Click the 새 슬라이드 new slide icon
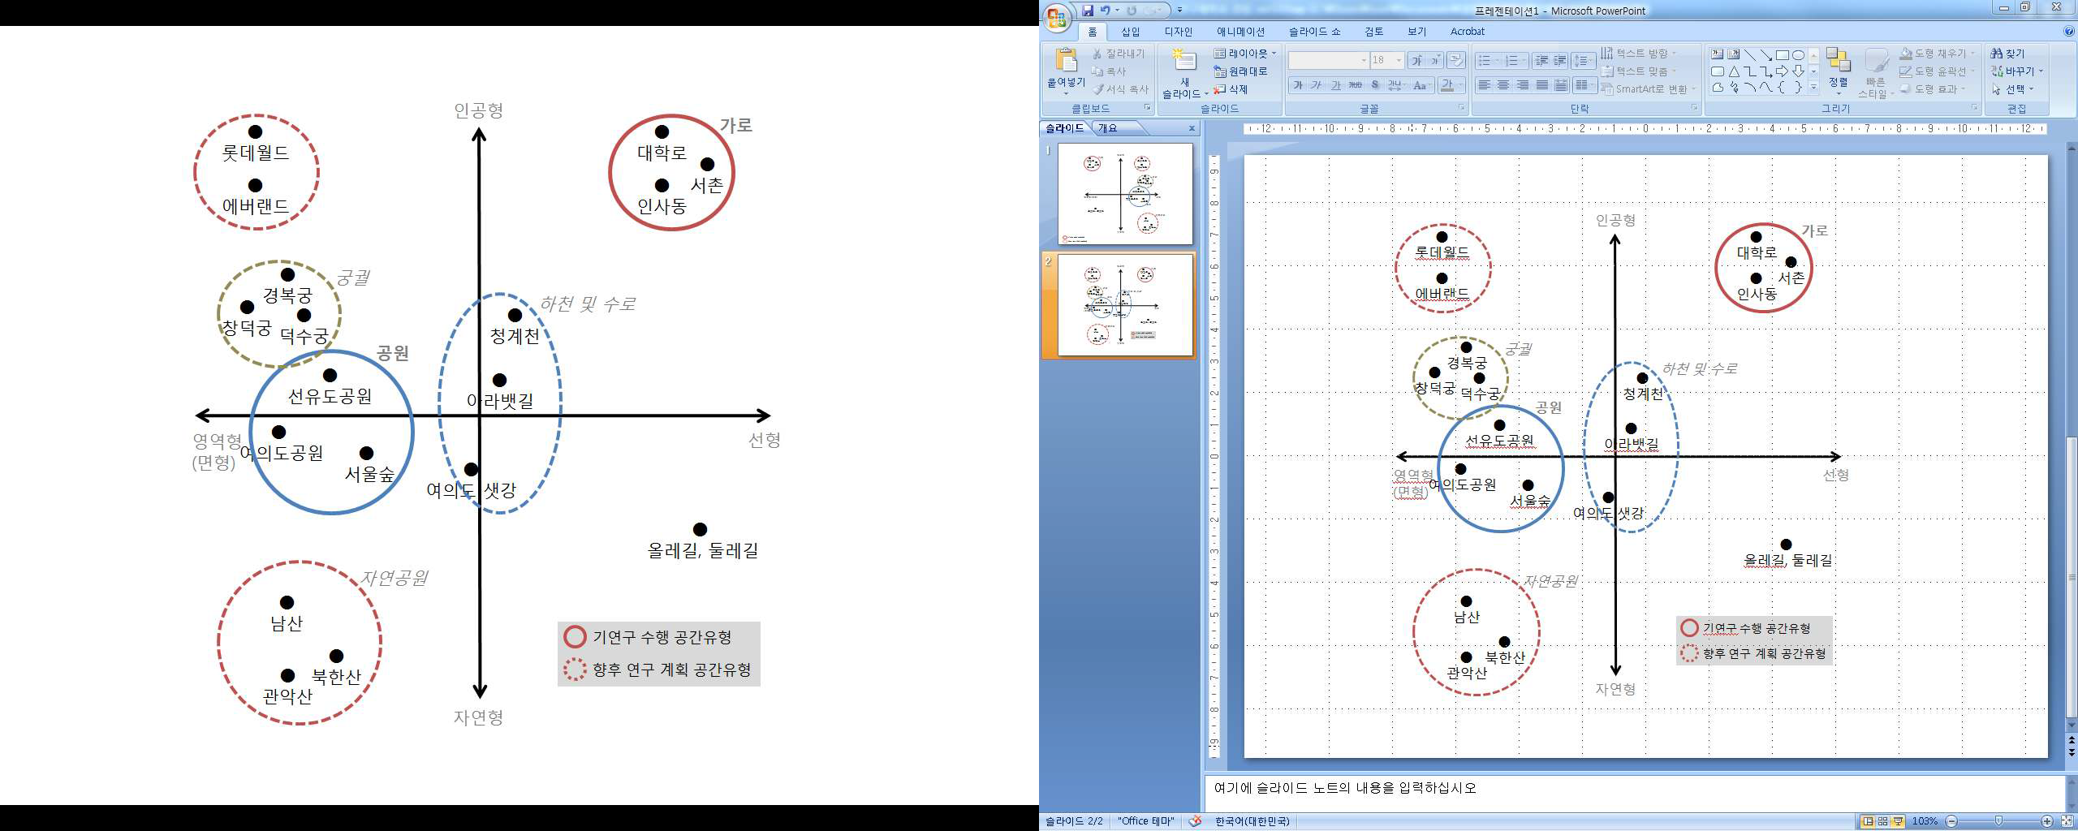 pos(1184,61)
